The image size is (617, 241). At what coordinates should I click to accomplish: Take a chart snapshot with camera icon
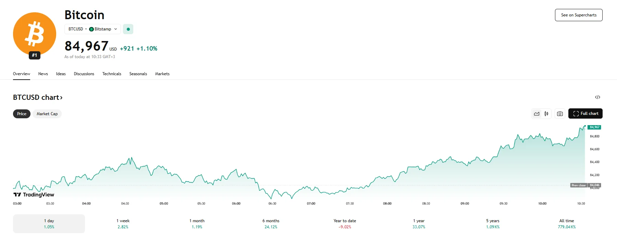(x=560, y=114)
